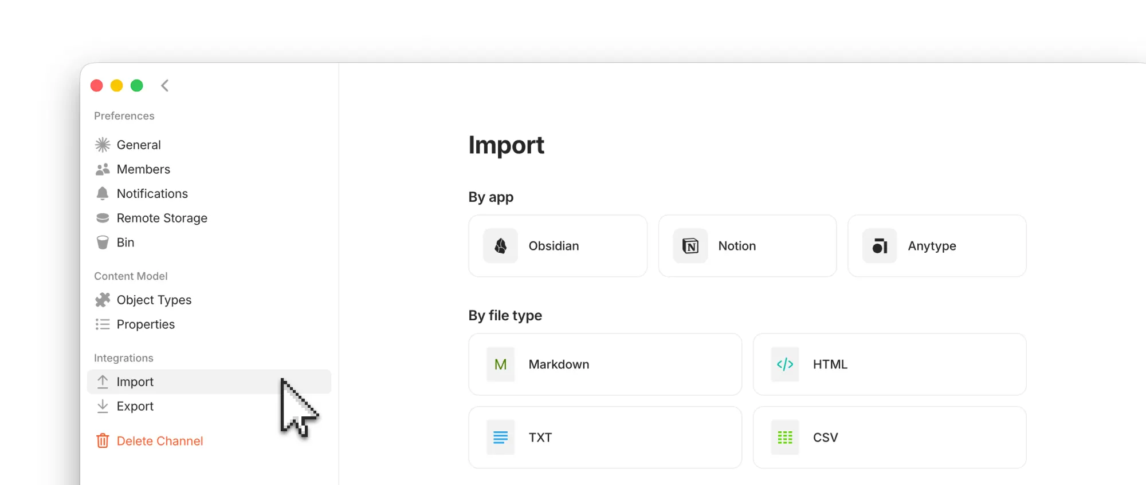1146x485 pixels.
Task: Import from Markdown file type
Action: [605, 364]
